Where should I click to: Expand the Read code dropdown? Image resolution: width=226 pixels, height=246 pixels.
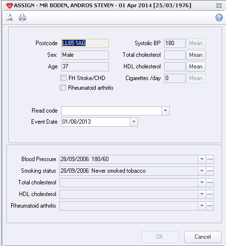(x=165, y=111)
